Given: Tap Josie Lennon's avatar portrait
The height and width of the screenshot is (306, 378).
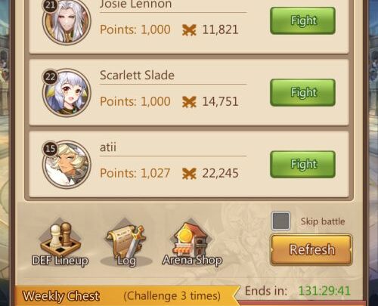Looking at the screenshot, I should 67,22.
